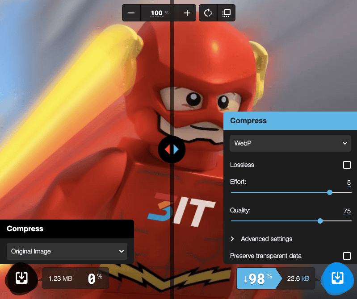Click the Preserve transparent data label
The image size is (357, 299).
[x=266, y=256]
